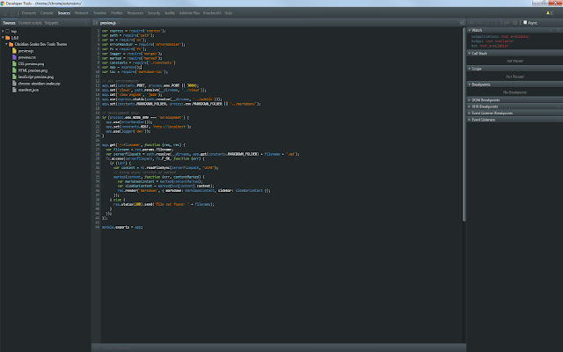Expand the Event Listeners section
This screenshot has height=352, width=563.
[469, 120]
